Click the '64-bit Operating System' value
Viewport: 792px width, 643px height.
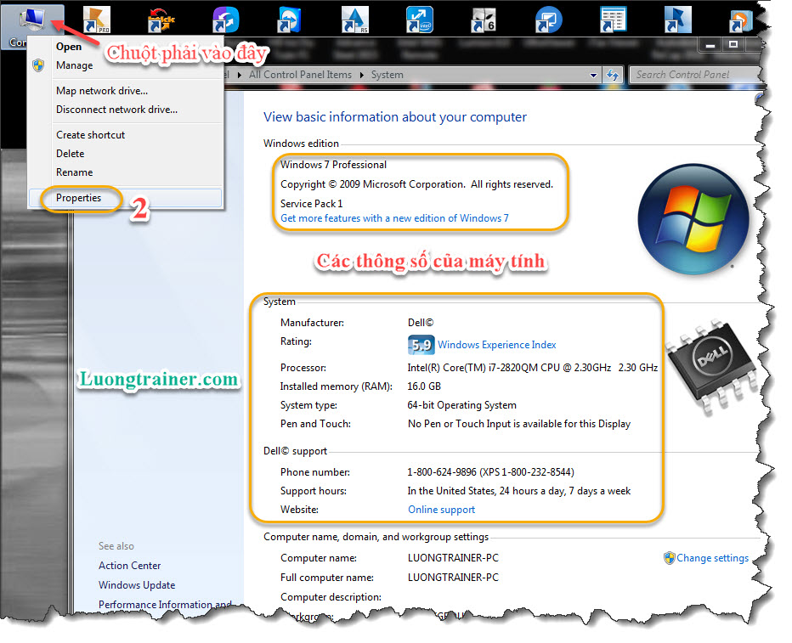[461, 405]
